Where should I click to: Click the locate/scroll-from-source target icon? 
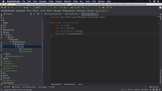tap(31, 14)
